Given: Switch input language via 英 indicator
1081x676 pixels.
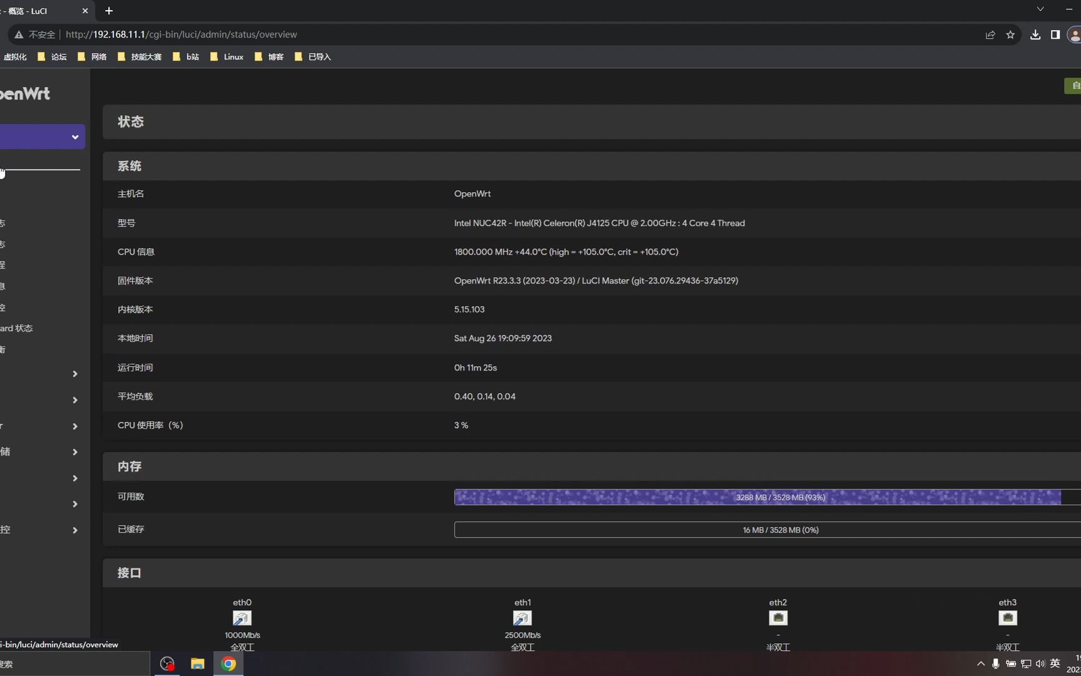Looking at the screenshot, I should (1055, 663).
